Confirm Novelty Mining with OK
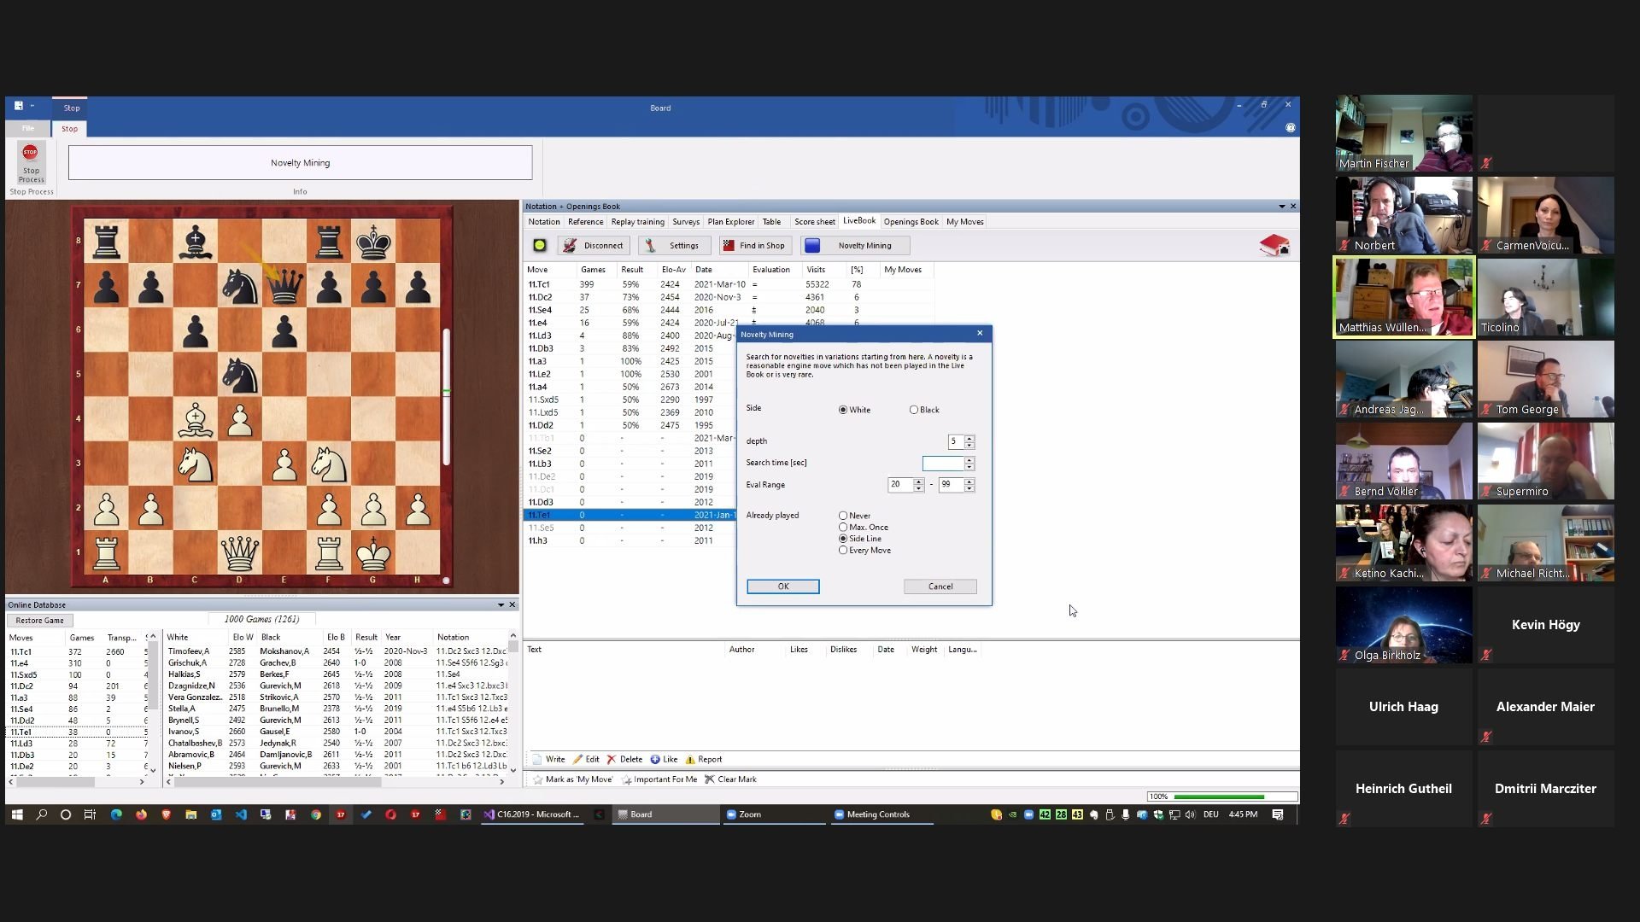This screenshot has height=922, width=1640. 782,586
